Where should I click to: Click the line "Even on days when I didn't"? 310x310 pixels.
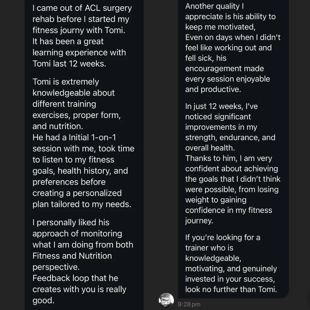233,37
